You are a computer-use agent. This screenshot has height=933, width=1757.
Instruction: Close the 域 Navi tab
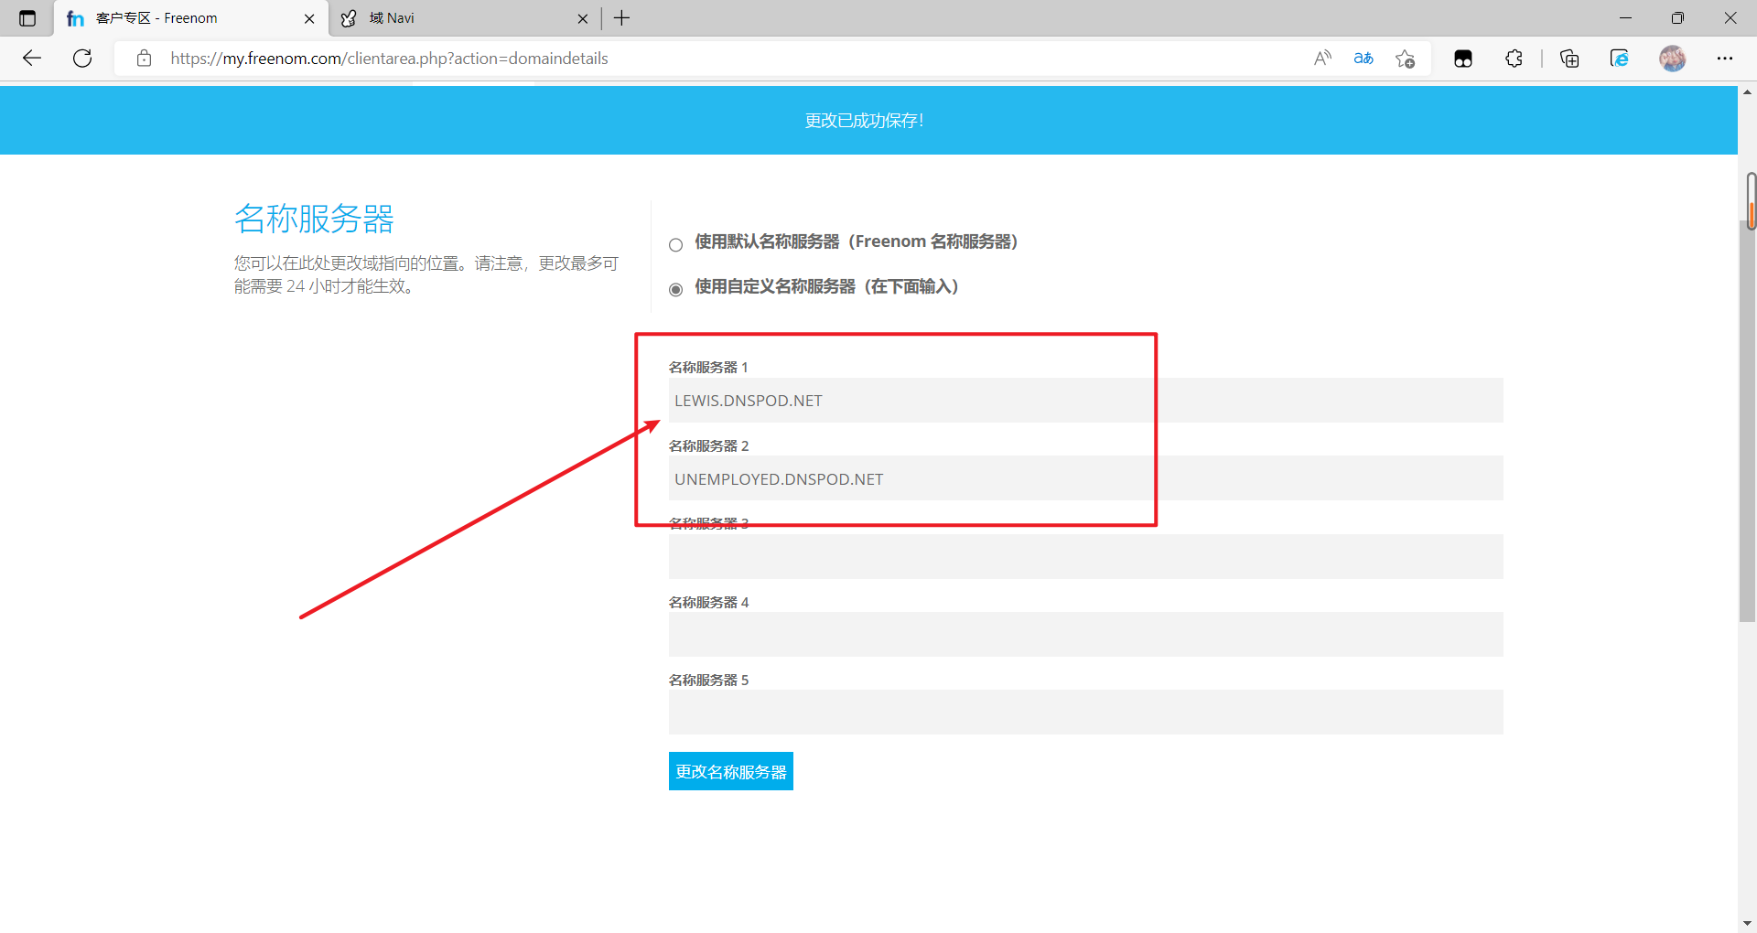583,18
